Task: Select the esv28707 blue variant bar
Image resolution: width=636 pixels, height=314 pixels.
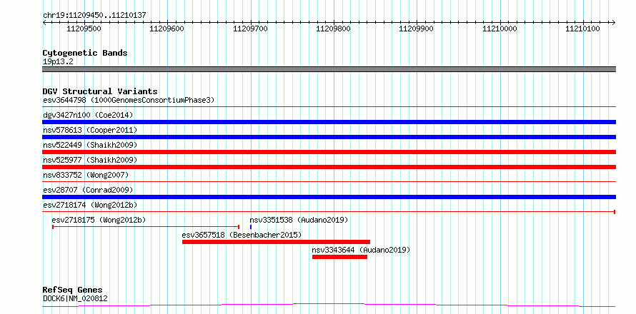Action: pos(329,197)
